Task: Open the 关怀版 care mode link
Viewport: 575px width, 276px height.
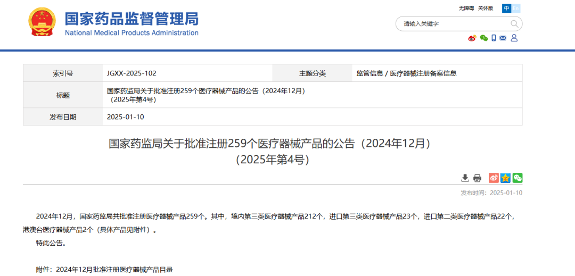Action: point(486,8)
